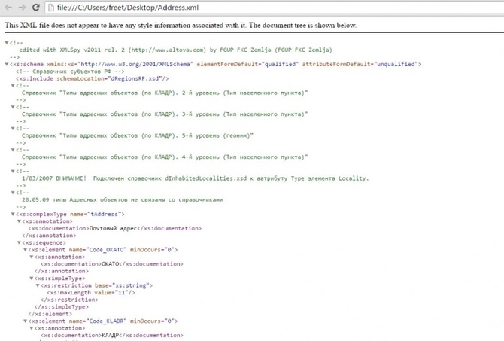
Task: Collapse annotation containing КЛАДР documentation
Action: (32, 328)
